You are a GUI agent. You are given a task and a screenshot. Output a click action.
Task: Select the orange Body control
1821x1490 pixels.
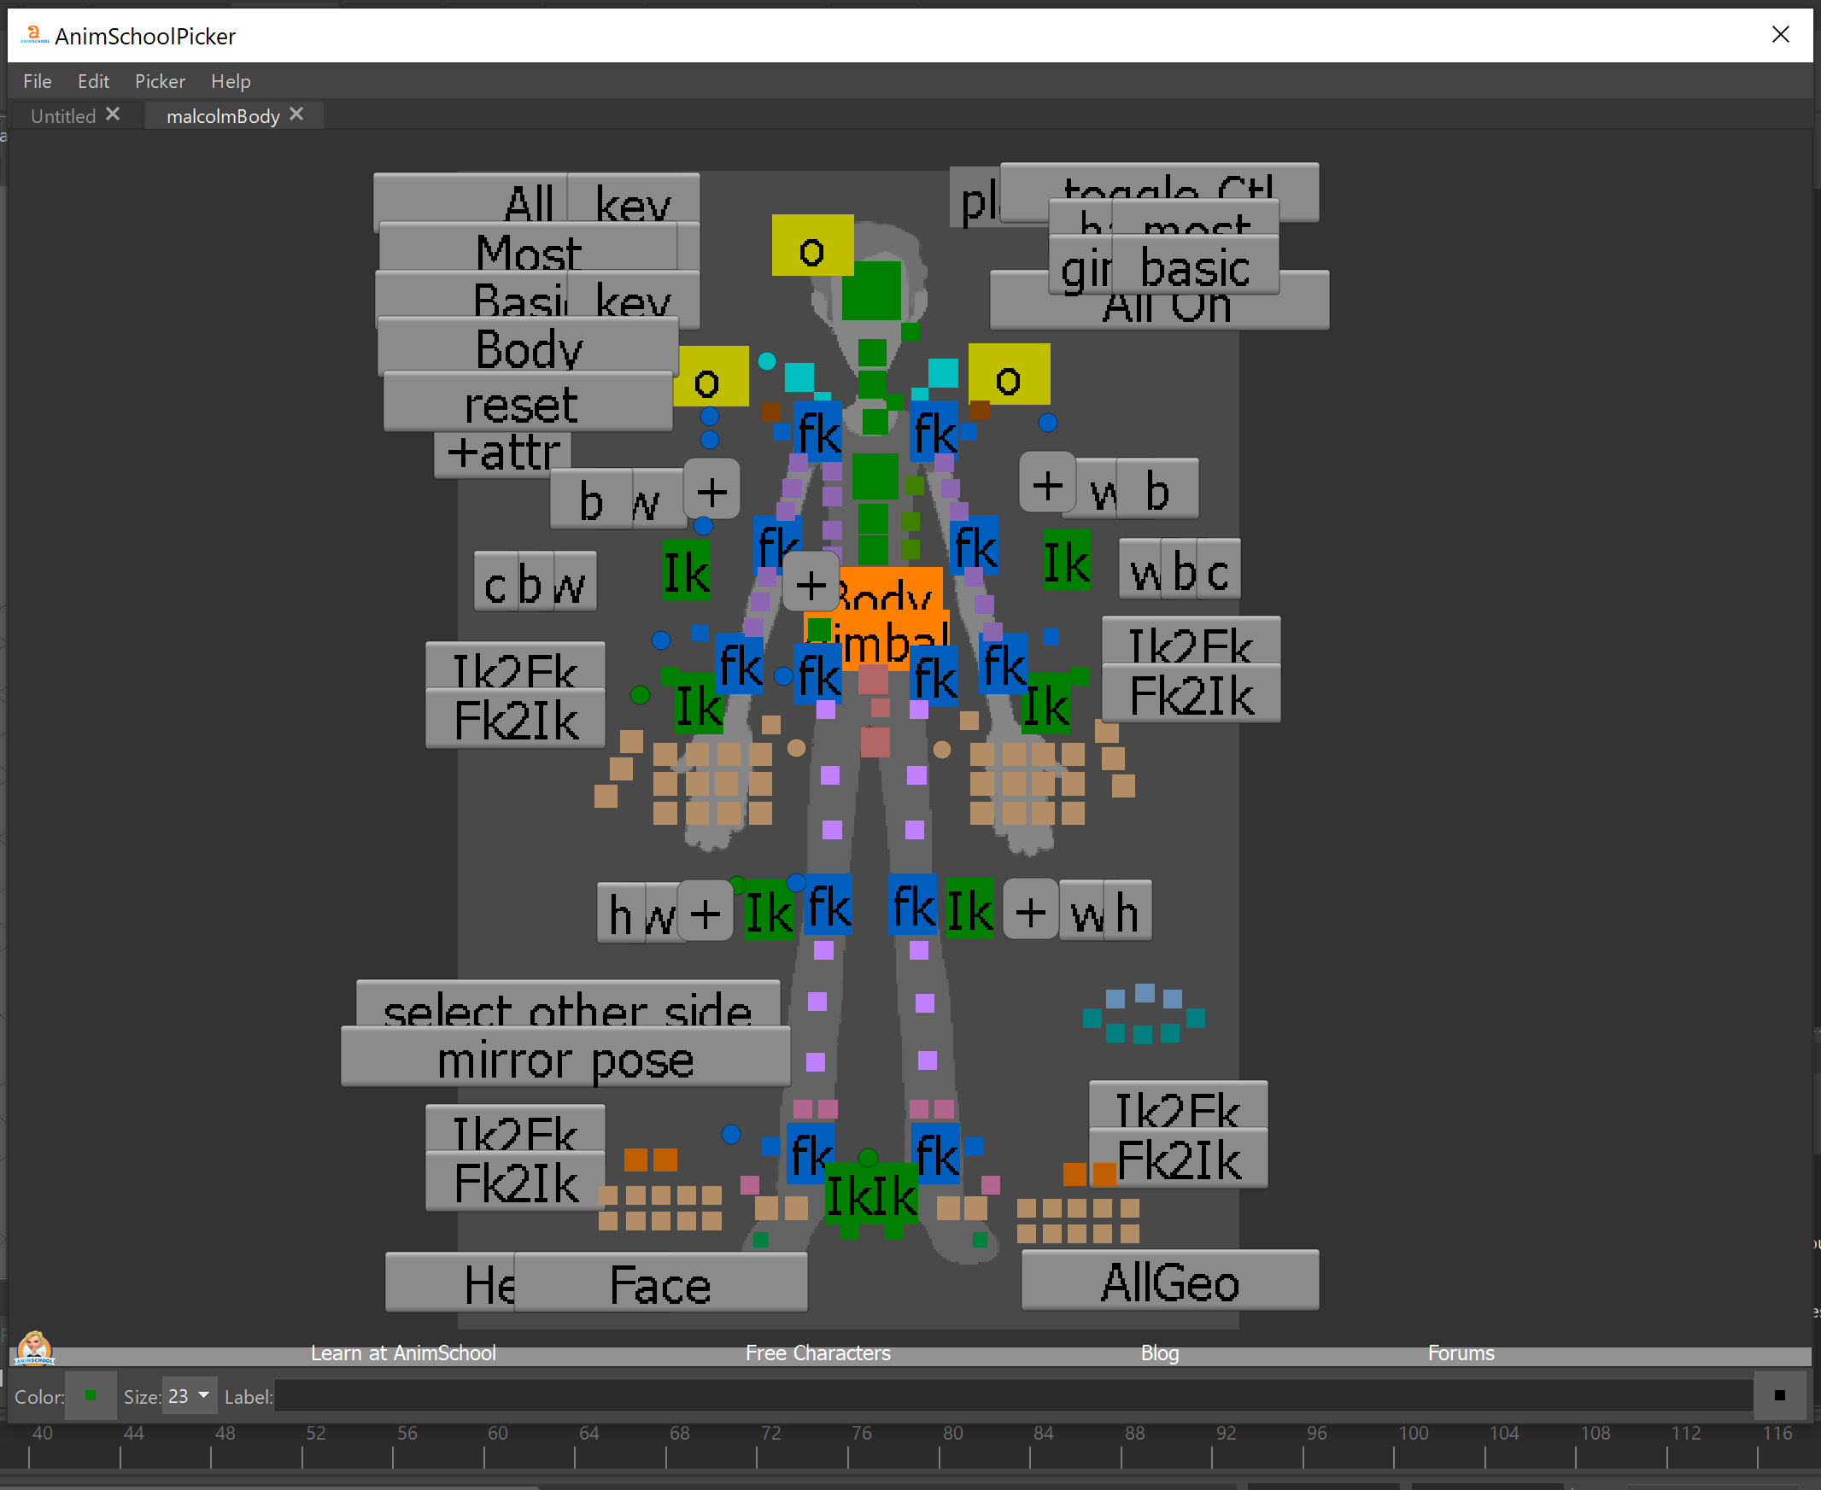(x=889, y=589)
